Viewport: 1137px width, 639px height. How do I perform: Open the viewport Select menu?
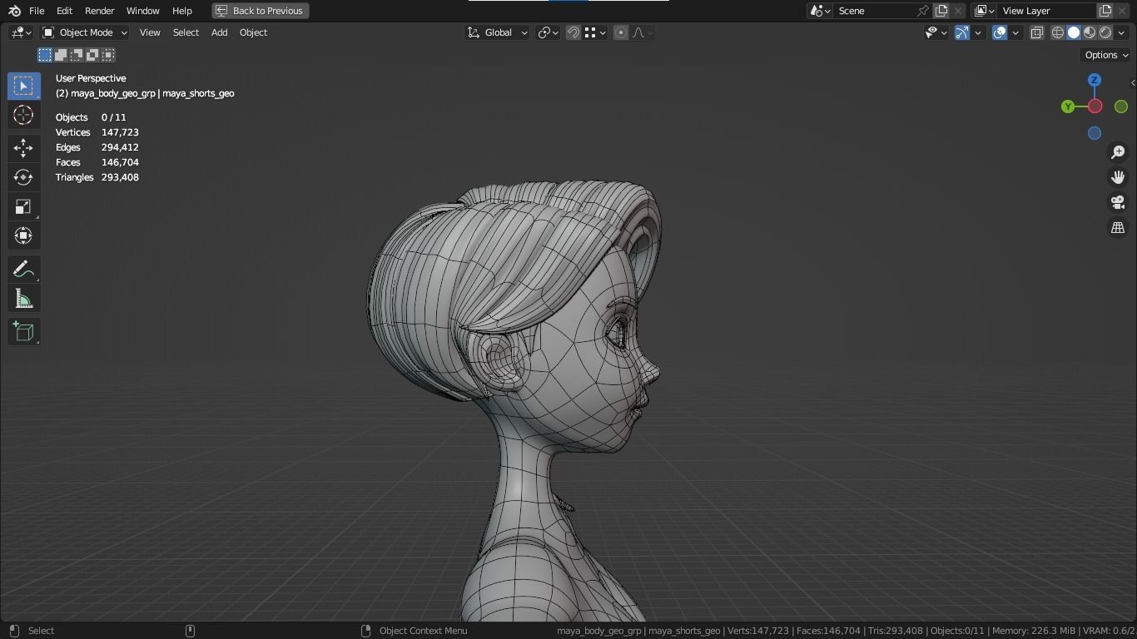186,32
